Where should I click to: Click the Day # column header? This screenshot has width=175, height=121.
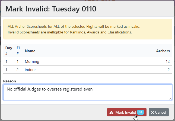9,51
